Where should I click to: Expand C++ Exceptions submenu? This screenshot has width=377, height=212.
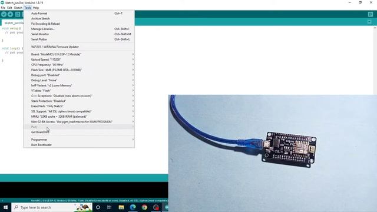79,96
